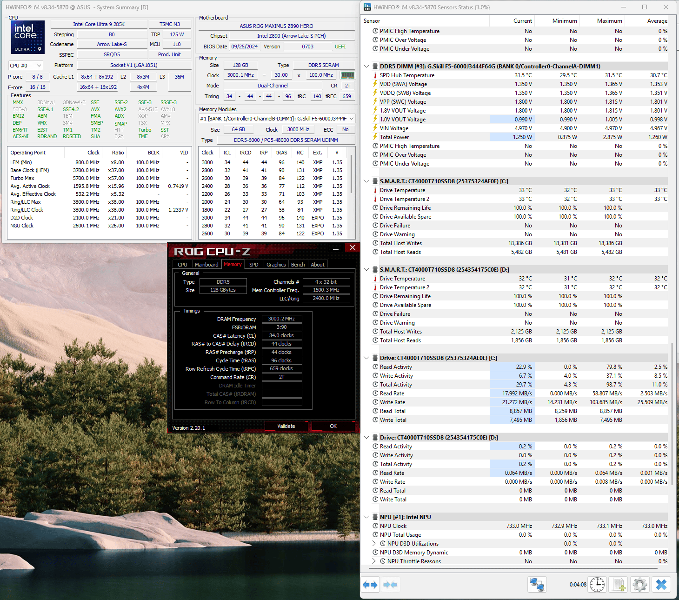Click the lightning icon beside VDD (SWA) Voltage
Screen dimensions: 679x600
coord(375,84)
